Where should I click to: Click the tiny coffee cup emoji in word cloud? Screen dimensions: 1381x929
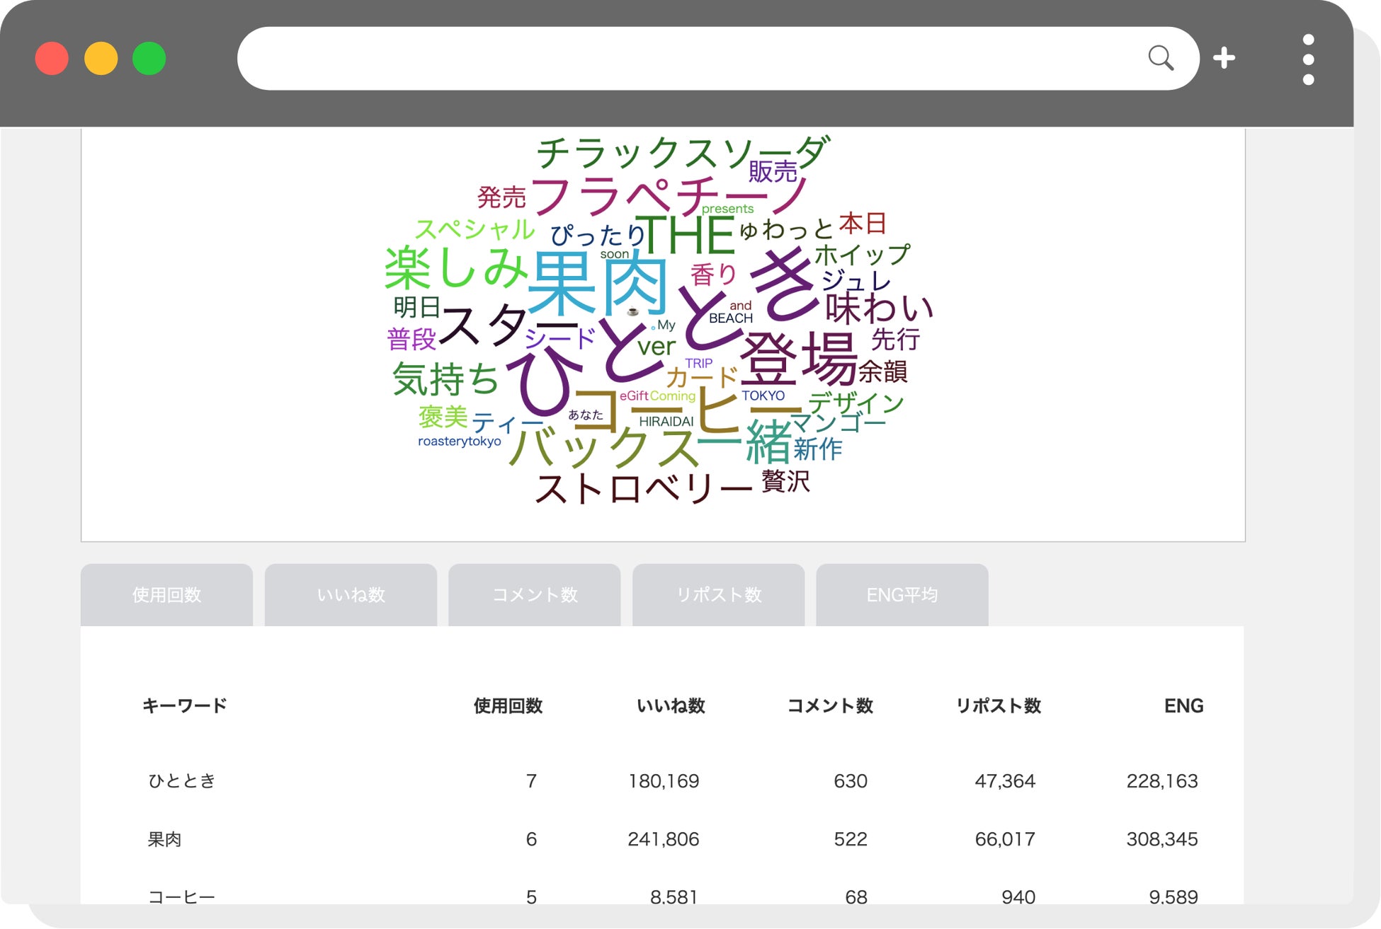click(x=633, y=311)
